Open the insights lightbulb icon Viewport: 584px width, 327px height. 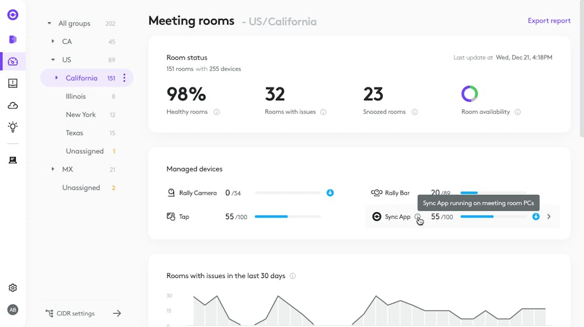tap(13, 127)
